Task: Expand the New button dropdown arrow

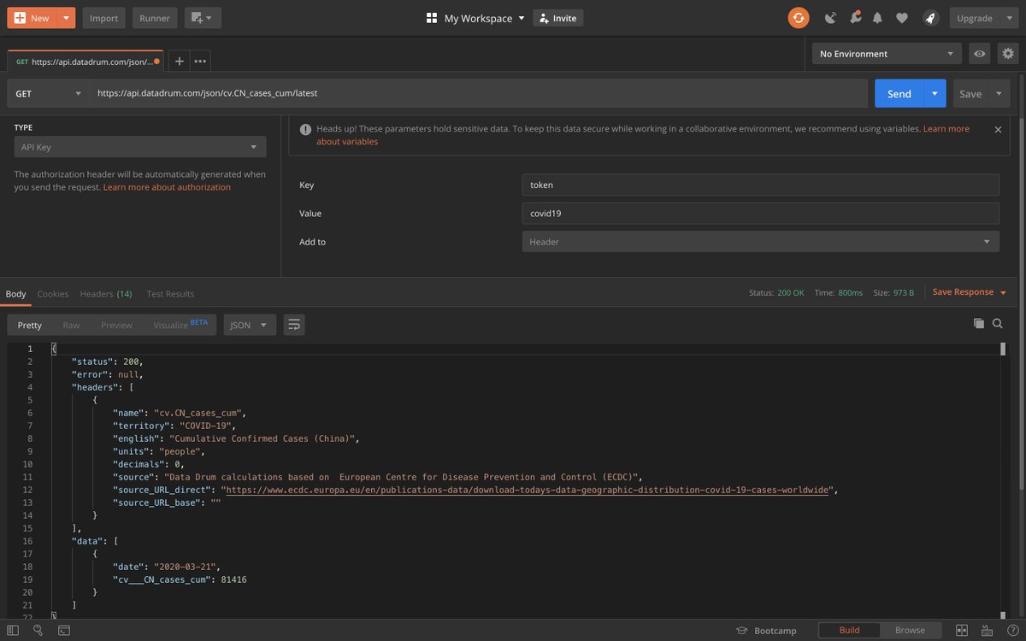Action: point(66,18)
